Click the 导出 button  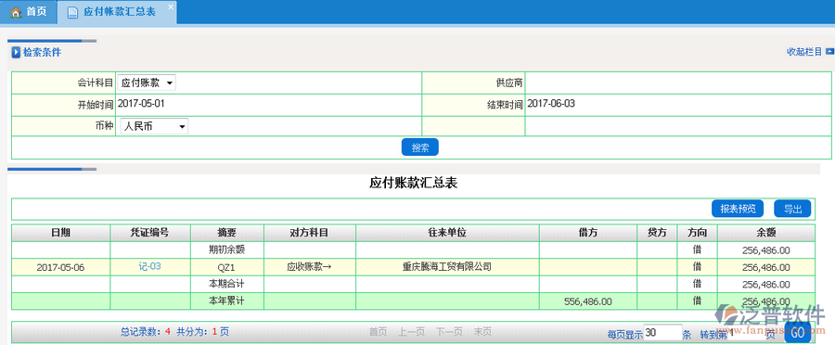792,209
